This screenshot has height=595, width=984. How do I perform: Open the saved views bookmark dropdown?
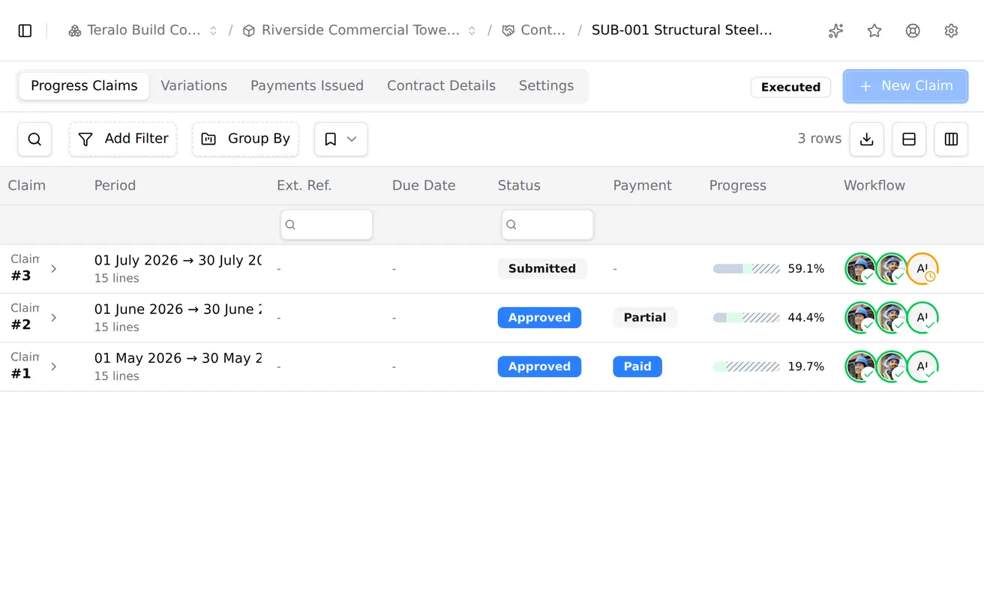click(340, 139)
